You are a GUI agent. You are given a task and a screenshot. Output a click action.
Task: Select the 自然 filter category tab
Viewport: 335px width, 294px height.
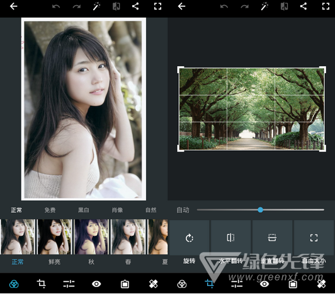tap(151, 210)
